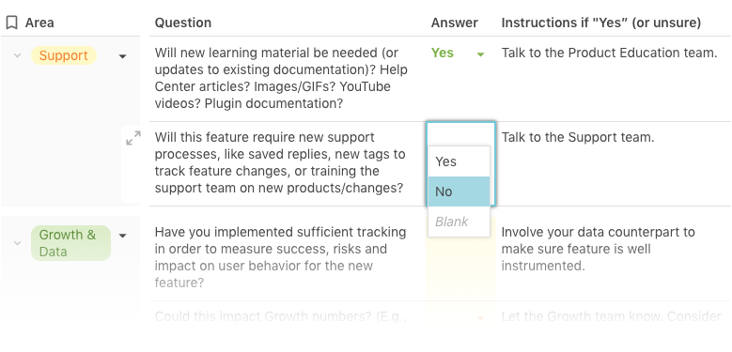This screenshot has height=352, width=732.
Task: Choose Blank in the answer dropdown list
Action: (459, 222)
